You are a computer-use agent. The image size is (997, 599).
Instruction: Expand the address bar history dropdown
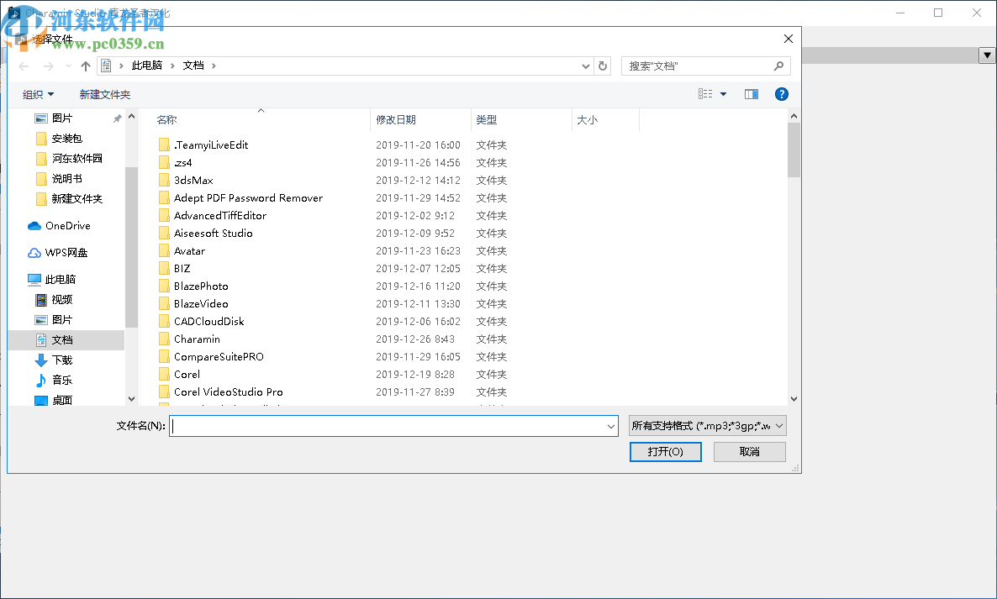pos(586,66)
